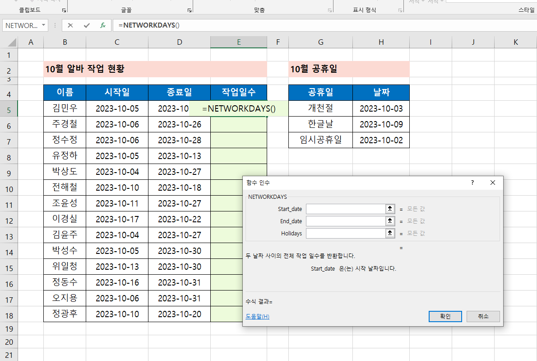Click End_date range selector arrow icon
Viewport: 537px width, 361px height.
(x=390, y=221)
